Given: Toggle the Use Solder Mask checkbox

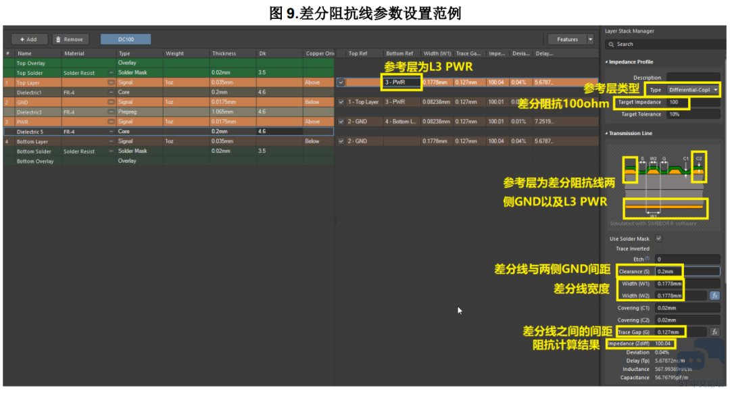Looking at the screenshot, I should (x=659, y=239).
